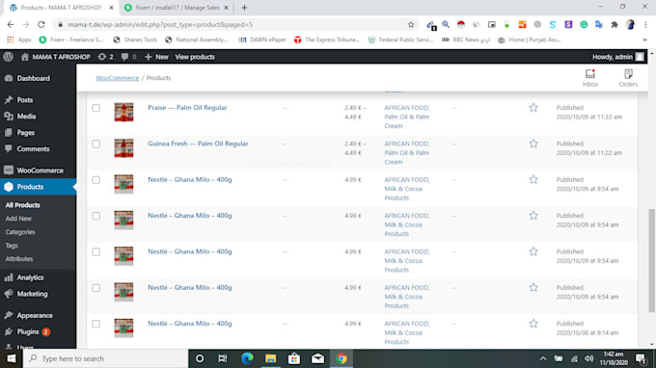
Task: Click AFRICAN FOOD category in Praise row
Action: click(406, 107)
